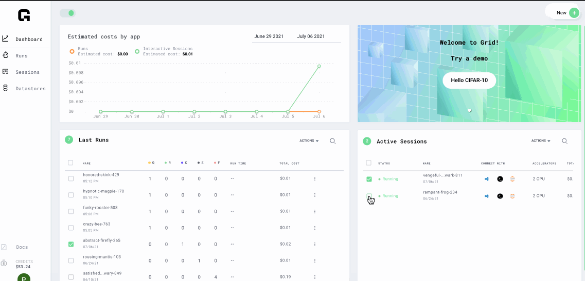Check the select-all box in Last Runs header
Viewport: 585px width, 281px height.
70,163
